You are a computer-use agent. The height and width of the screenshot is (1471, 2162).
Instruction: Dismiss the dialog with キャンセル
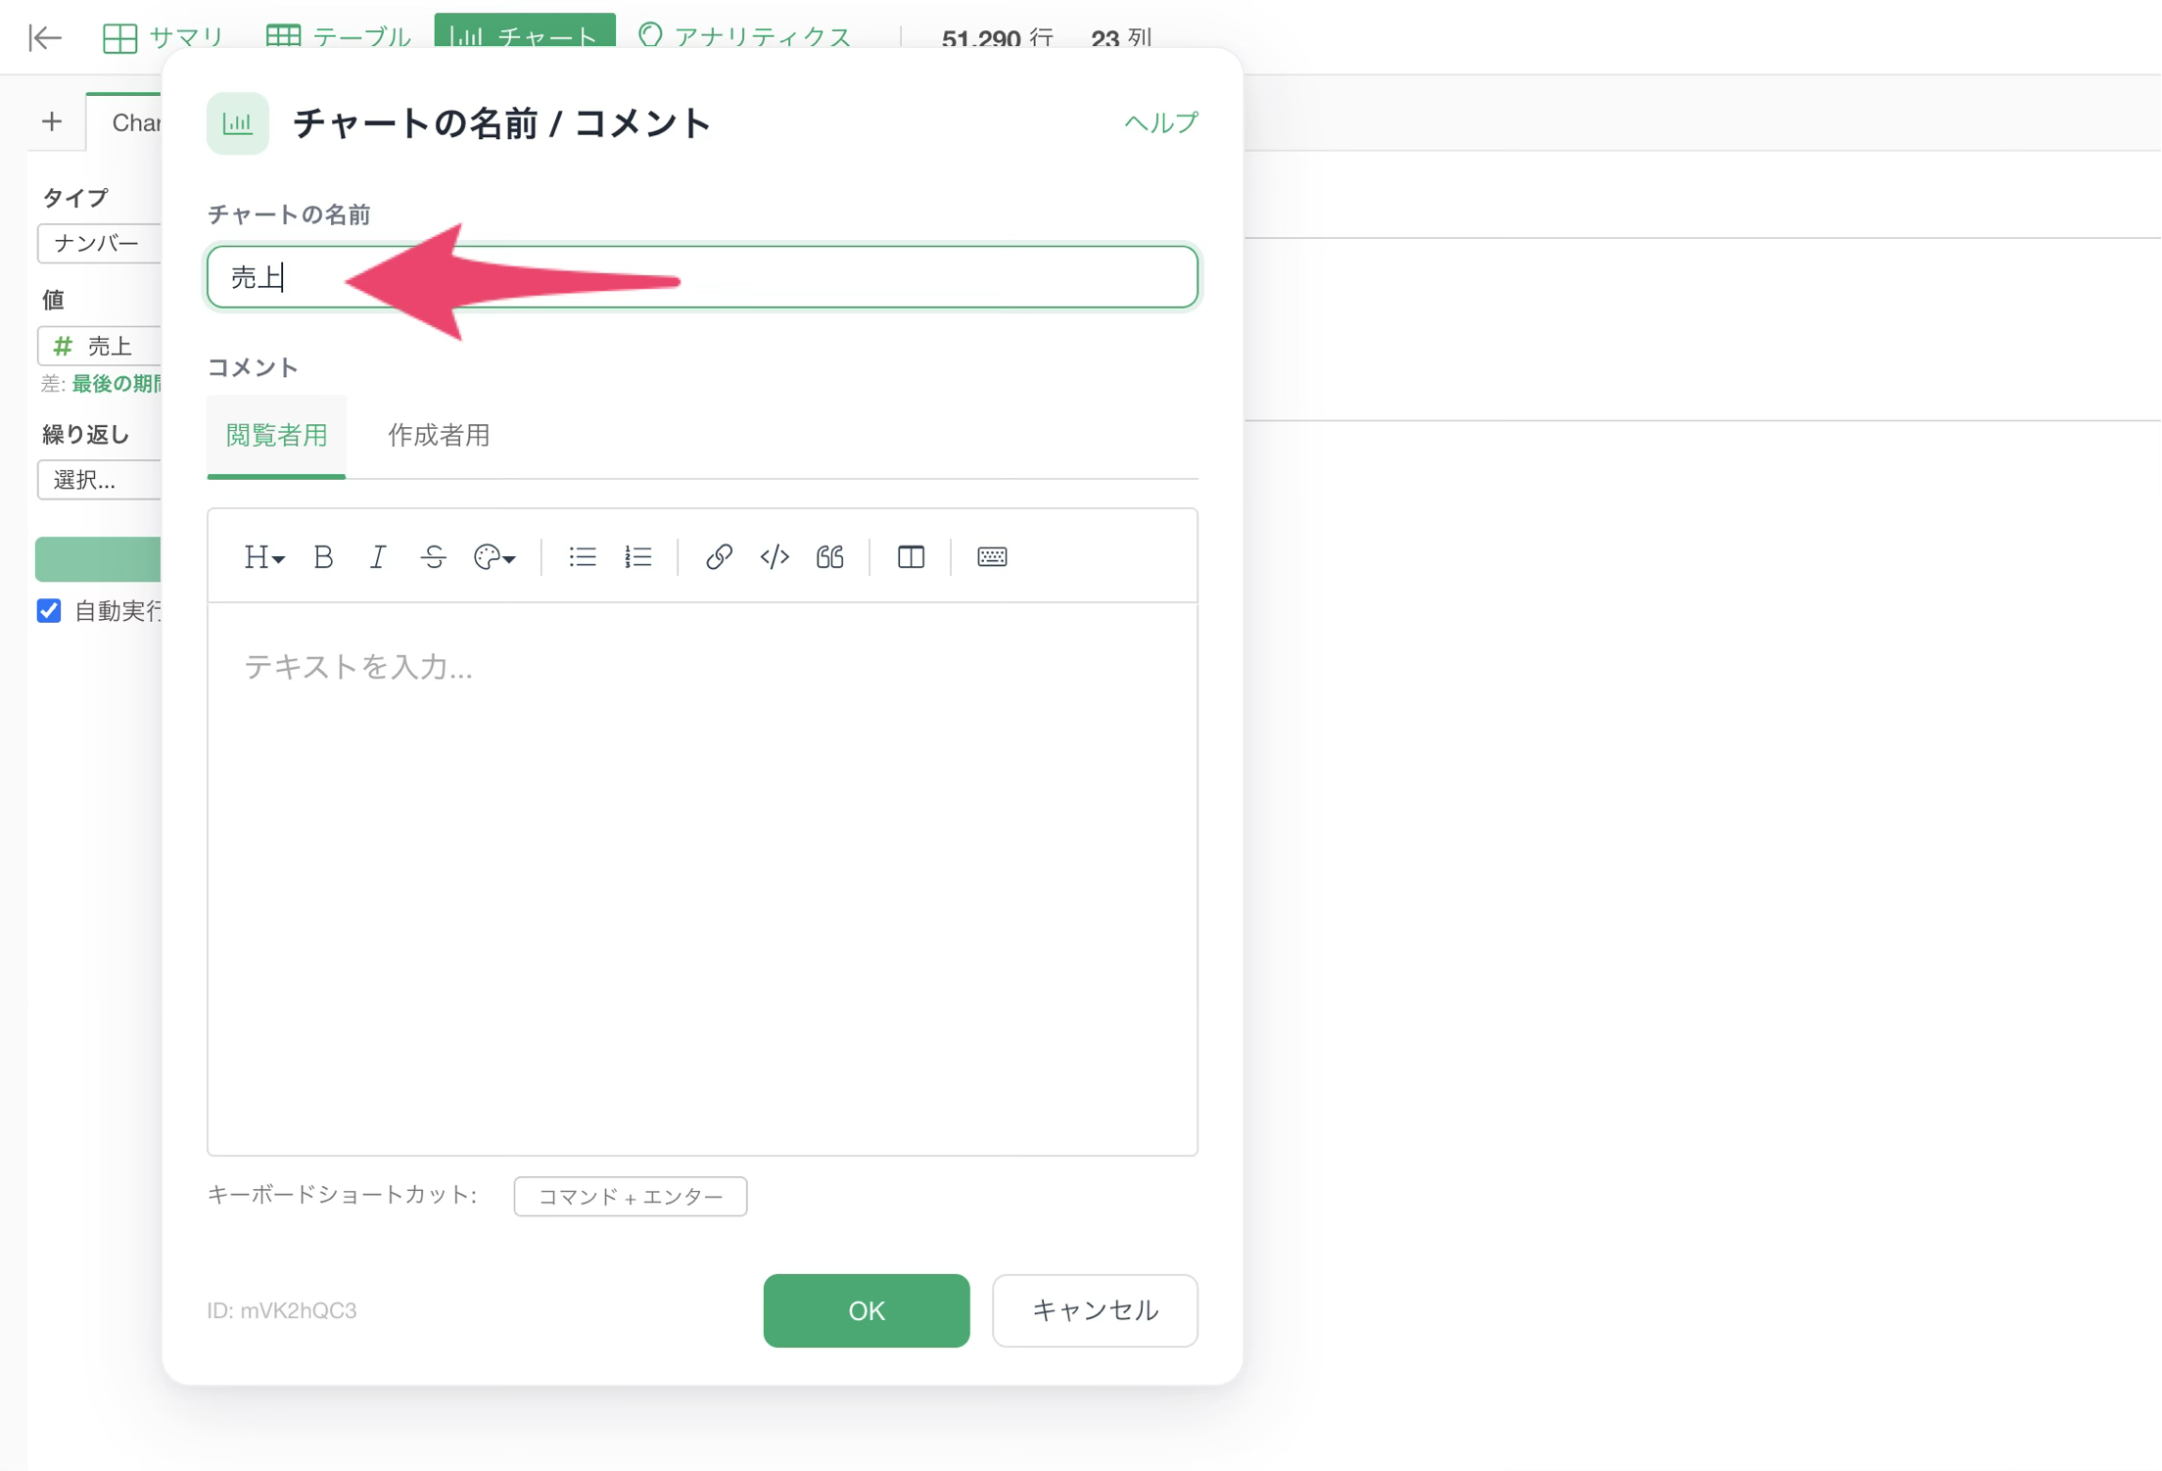[x=1095, y=1310]
